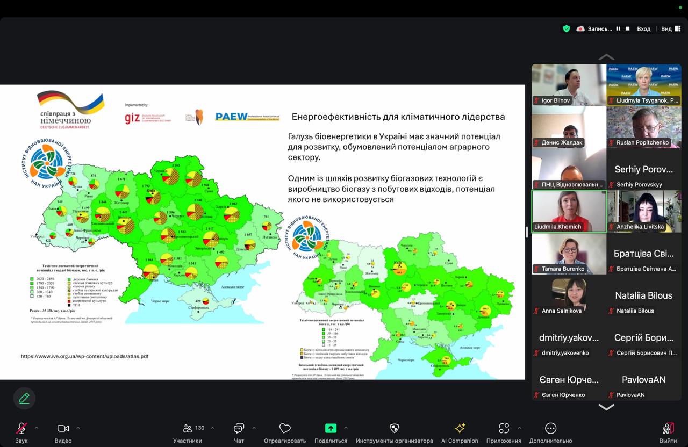The image size is (688, 447).
Task: Click the green Share (Поделиться) screen icon
Action: tap(331, 429)
